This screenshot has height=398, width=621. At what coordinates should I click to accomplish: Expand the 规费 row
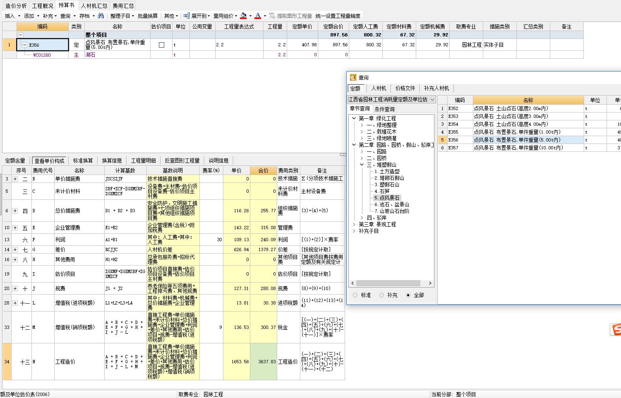(15, 288)
